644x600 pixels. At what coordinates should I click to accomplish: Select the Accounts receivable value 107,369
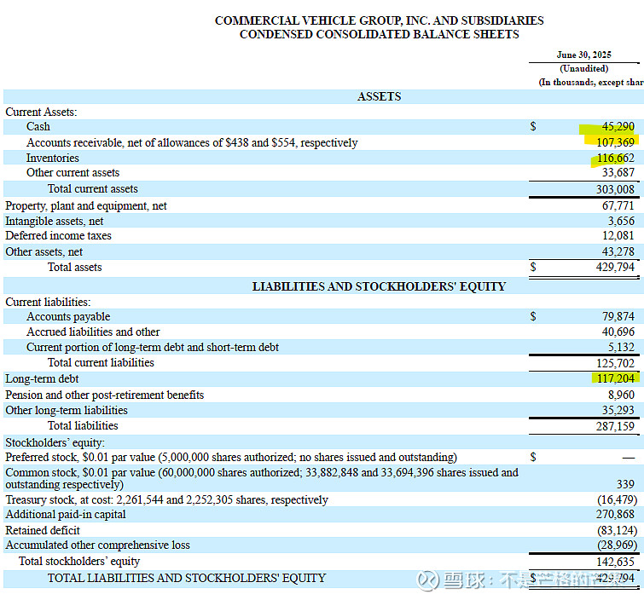[615, 142]
